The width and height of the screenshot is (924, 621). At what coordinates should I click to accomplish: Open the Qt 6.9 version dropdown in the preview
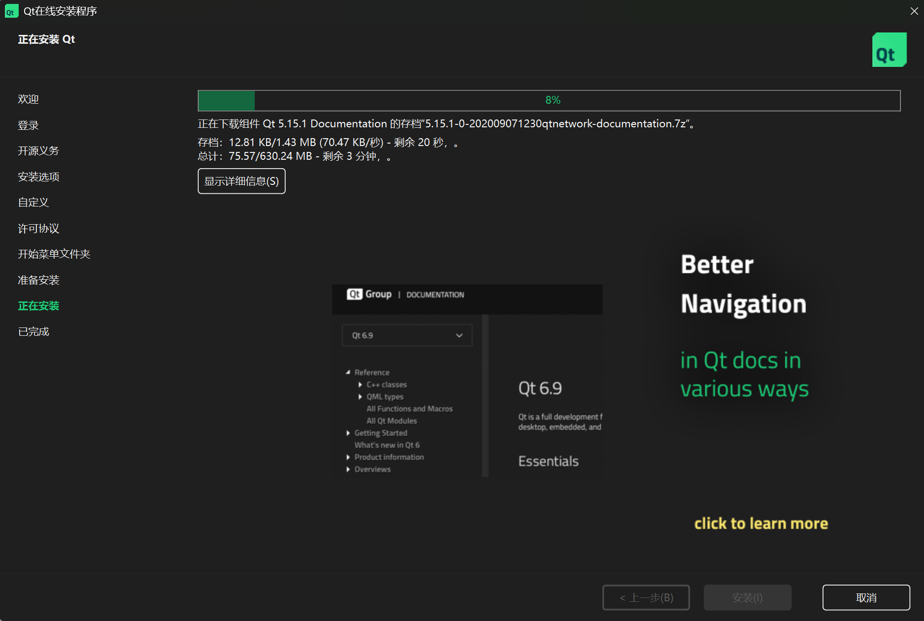[x=407, y=335]
